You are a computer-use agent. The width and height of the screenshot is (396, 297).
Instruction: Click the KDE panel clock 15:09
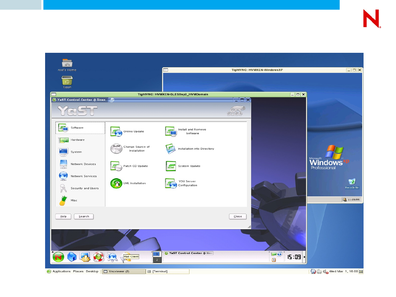294,257
